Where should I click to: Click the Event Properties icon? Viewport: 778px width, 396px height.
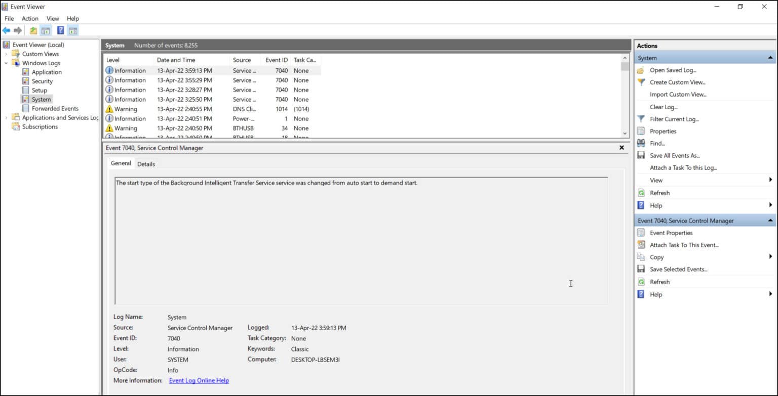point(640,233)
